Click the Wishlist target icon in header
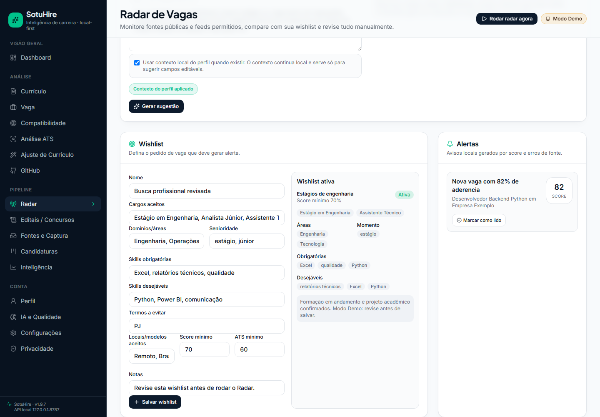 point(132,144)
